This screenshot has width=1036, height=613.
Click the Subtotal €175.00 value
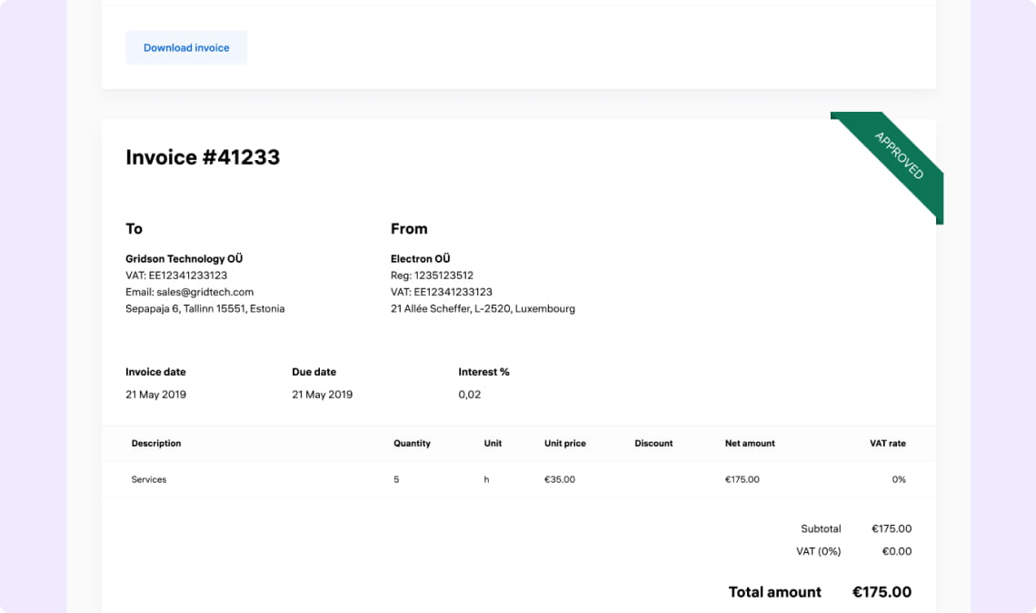point(891,528)
